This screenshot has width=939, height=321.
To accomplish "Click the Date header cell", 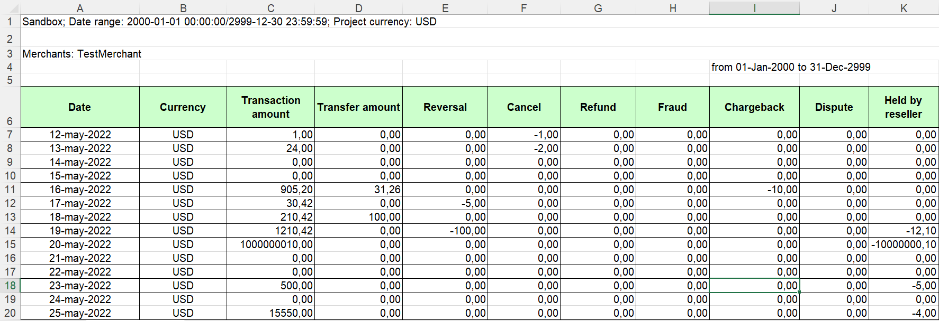I will click(x=80, y=107).
